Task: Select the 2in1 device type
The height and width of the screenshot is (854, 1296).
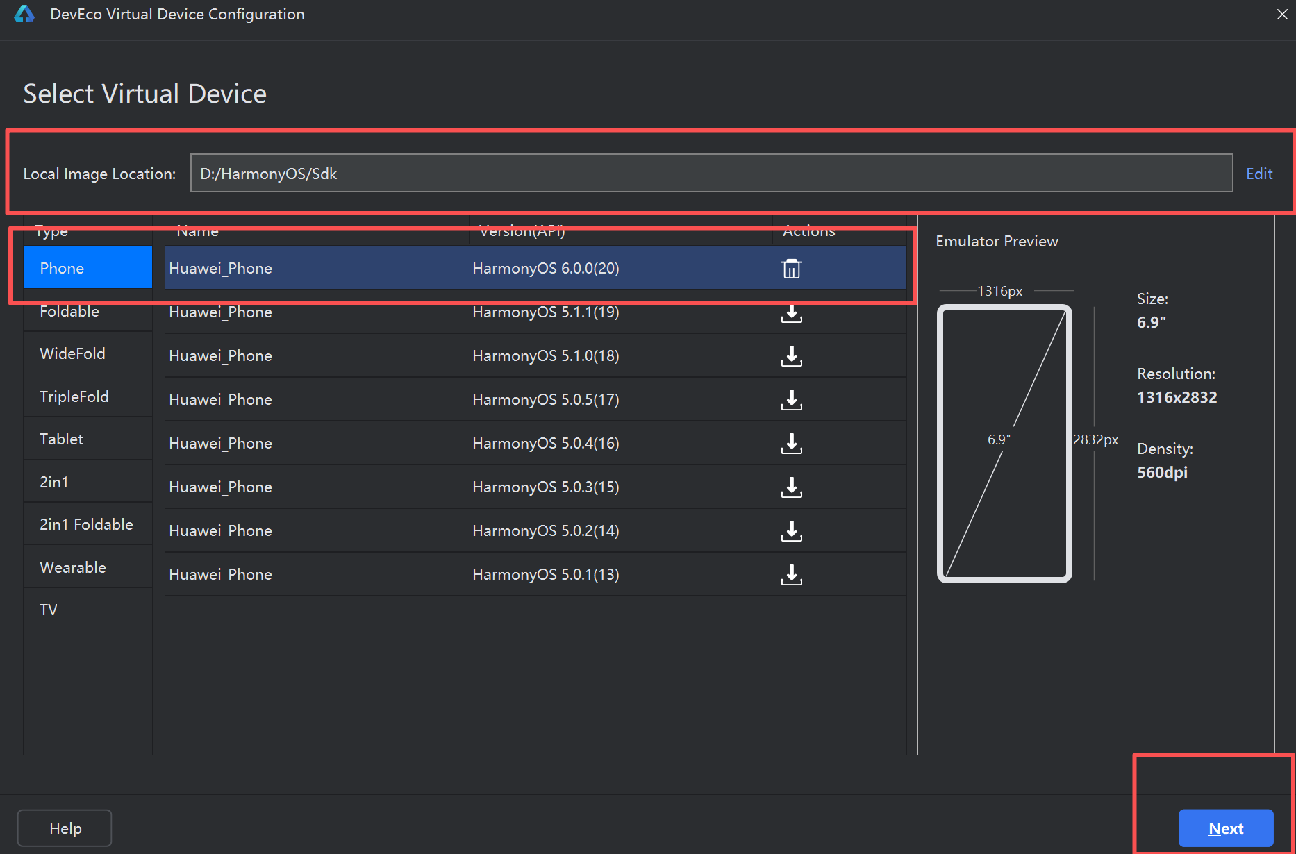Action: coord(88,482)
